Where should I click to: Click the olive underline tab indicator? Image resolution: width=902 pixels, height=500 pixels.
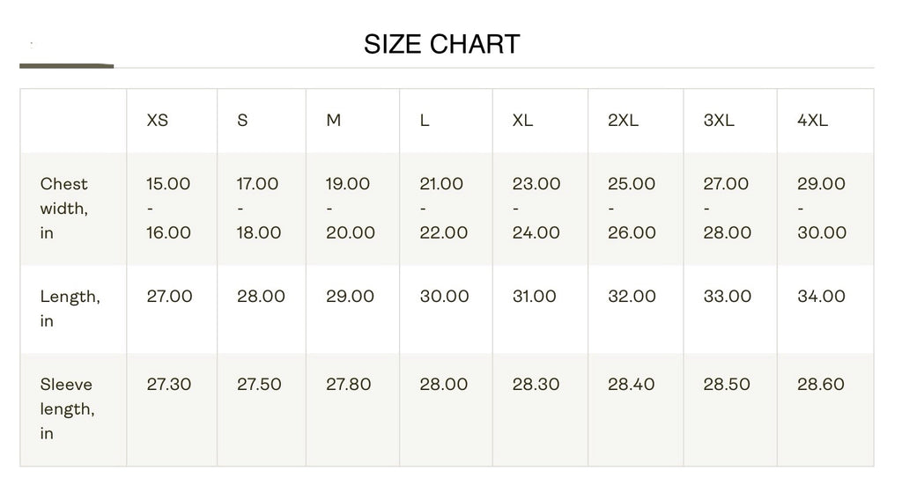pos(67,65)
